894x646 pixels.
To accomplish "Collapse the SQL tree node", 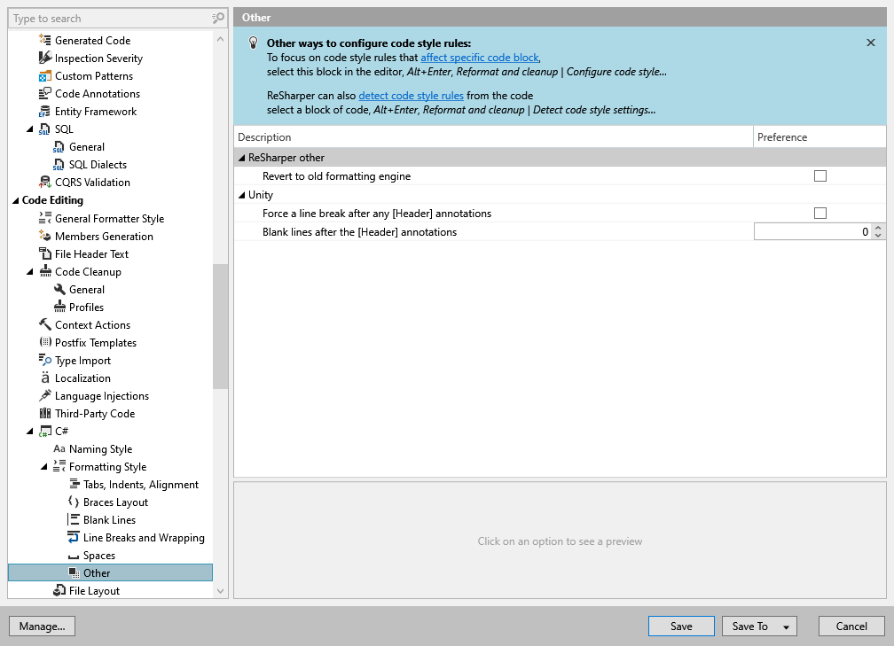I will point(29,129).
